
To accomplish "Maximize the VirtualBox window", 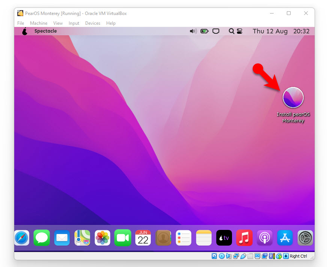I will [x=289, y=13].
